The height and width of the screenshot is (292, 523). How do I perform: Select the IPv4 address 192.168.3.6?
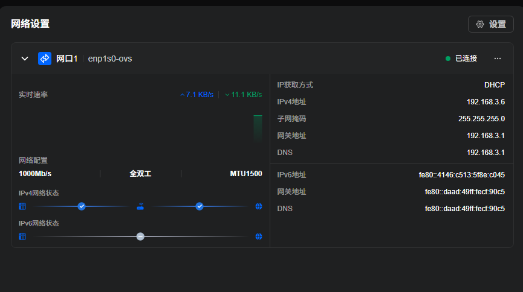[x=486, y=102]
